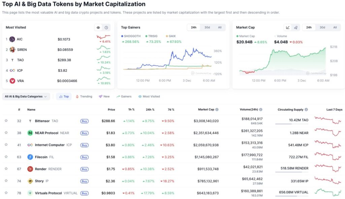Star Bittensor to add to watchlist

pyautogui.click(x=6, y=121)
